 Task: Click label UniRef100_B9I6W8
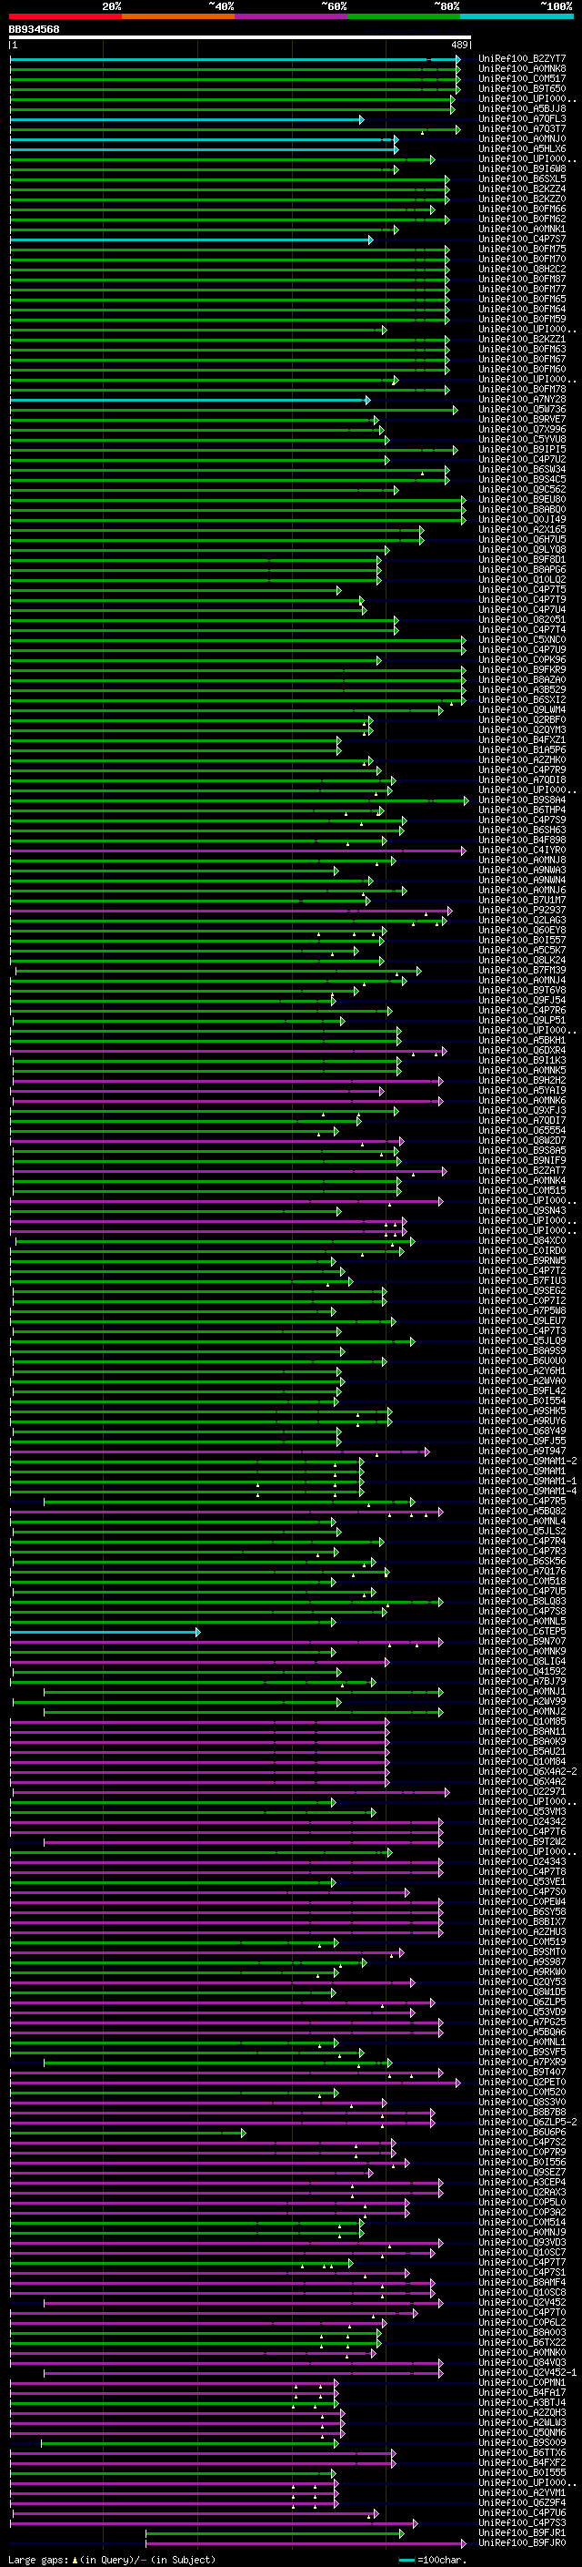[x=522, y=168]
